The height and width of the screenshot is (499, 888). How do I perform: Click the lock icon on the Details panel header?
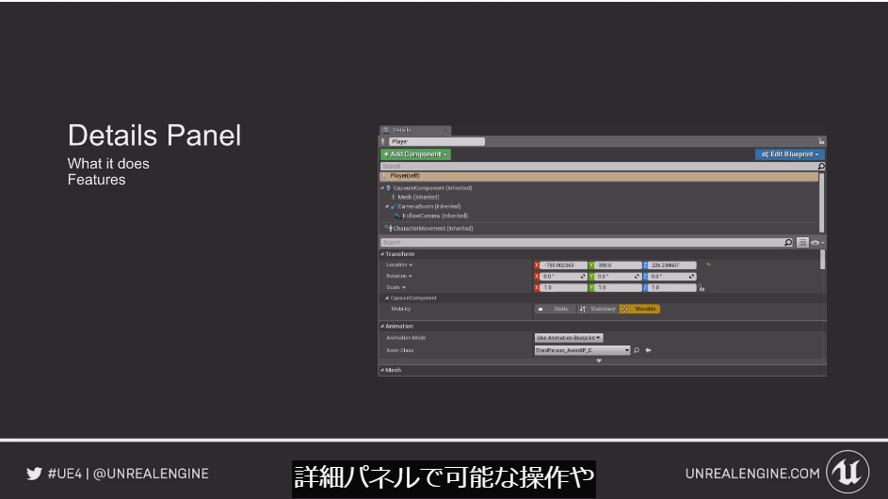point(821,141)
